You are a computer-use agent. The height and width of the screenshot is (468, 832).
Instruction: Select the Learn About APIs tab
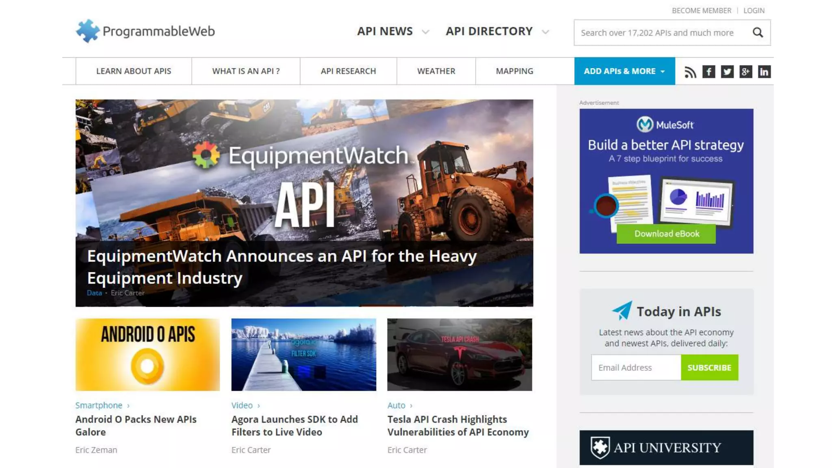tap(134, 71)
